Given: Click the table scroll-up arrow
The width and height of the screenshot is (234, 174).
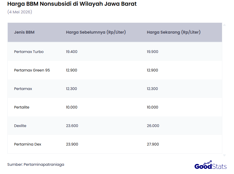Looking at the screenshot, I should (x=224, y=25).
